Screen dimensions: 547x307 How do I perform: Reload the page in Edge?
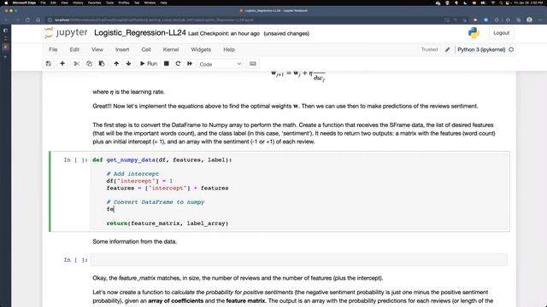(27, 20)
